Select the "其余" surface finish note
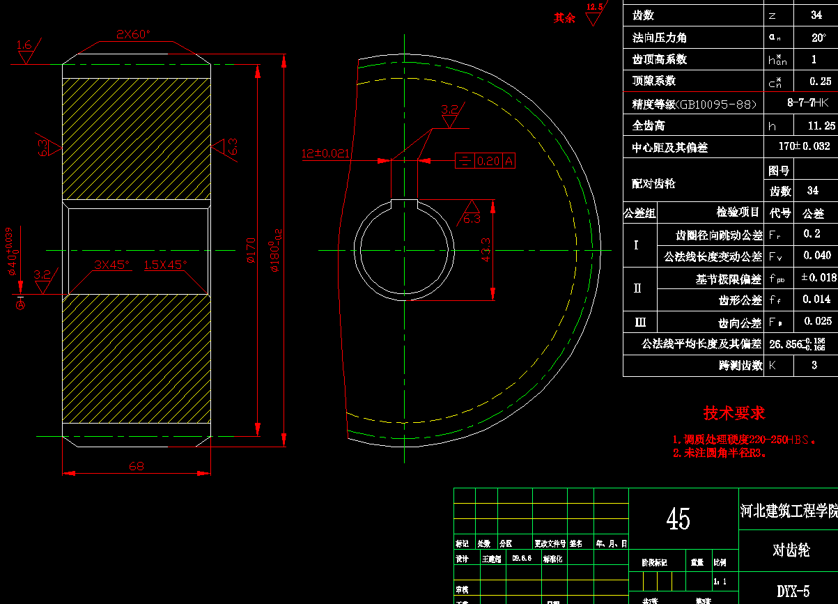Screen dimensions: 838x604 pyautogui.click(x=564, y=18)
